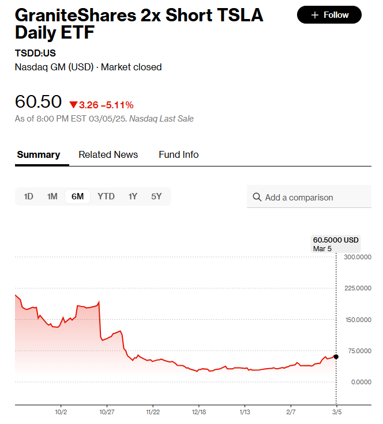Click the 10/27 date on chart axis

pos(107,412)
